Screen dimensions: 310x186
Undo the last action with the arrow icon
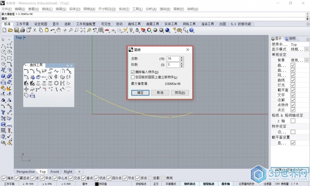point(53,30)
